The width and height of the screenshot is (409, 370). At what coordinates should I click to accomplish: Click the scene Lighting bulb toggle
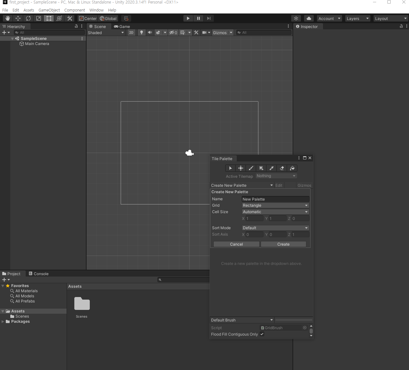pyautogui.click(x=141, y=32)
